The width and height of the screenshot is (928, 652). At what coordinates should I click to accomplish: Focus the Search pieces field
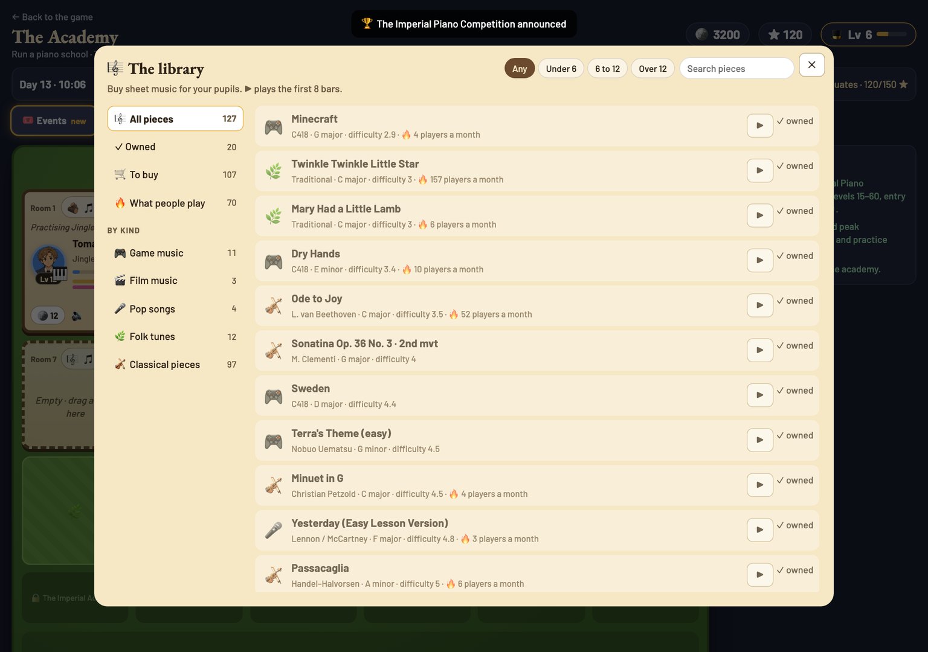point(736,69)
